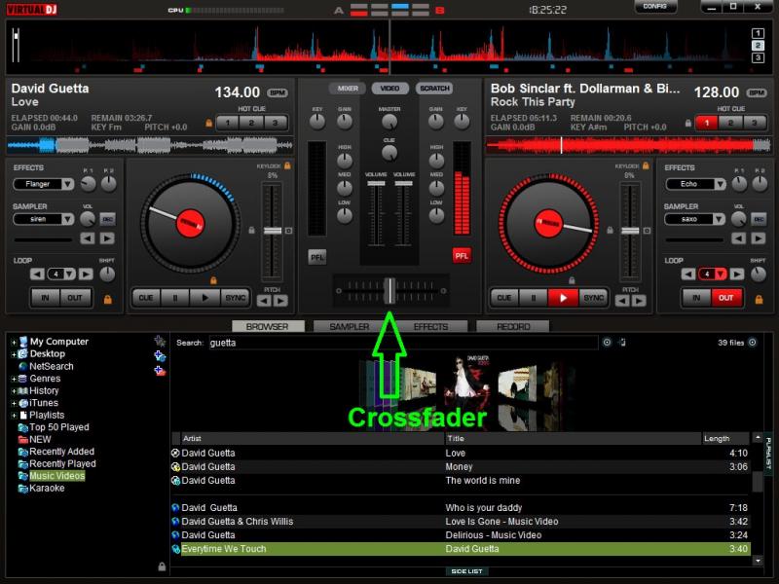Open the siren sampler dropdown
This screenshot has width=779, height=584.
pos(68,219)
